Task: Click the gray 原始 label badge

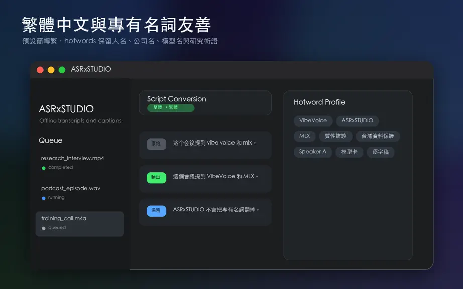Action: [x=156, y=144]
